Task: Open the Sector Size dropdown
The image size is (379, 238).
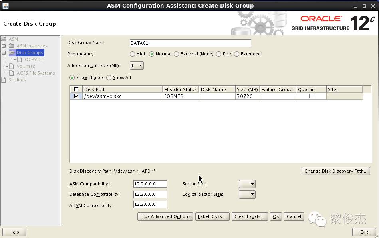Action: point(247,184)
